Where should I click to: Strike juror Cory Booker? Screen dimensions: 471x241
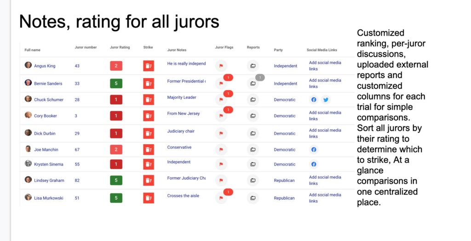(x=149, y=116)
